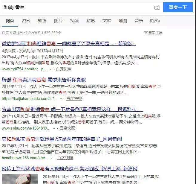
Task: Switch to the 资讯 tab
Action: pos(26,21)
